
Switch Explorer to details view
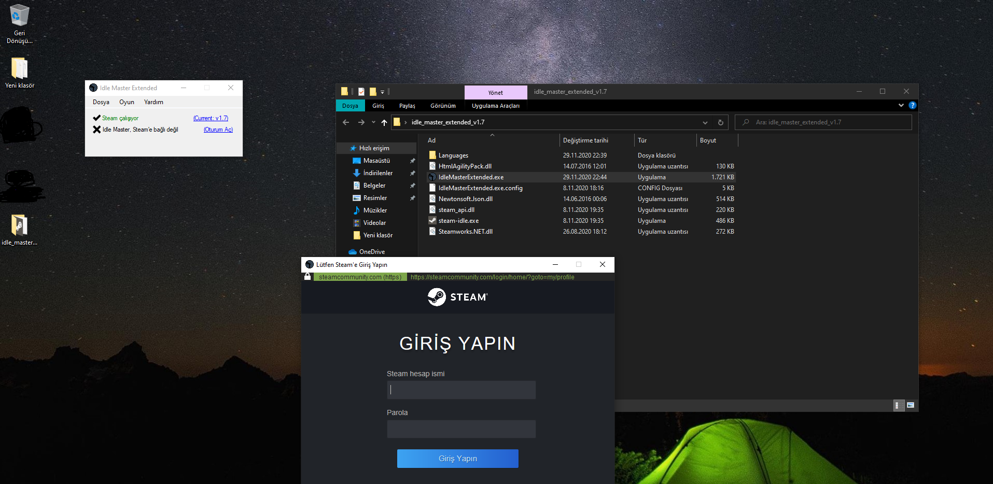[899, 405]
